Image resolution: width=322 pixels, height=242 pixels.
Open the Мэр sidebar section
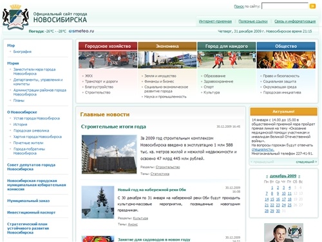pos(11,45)
